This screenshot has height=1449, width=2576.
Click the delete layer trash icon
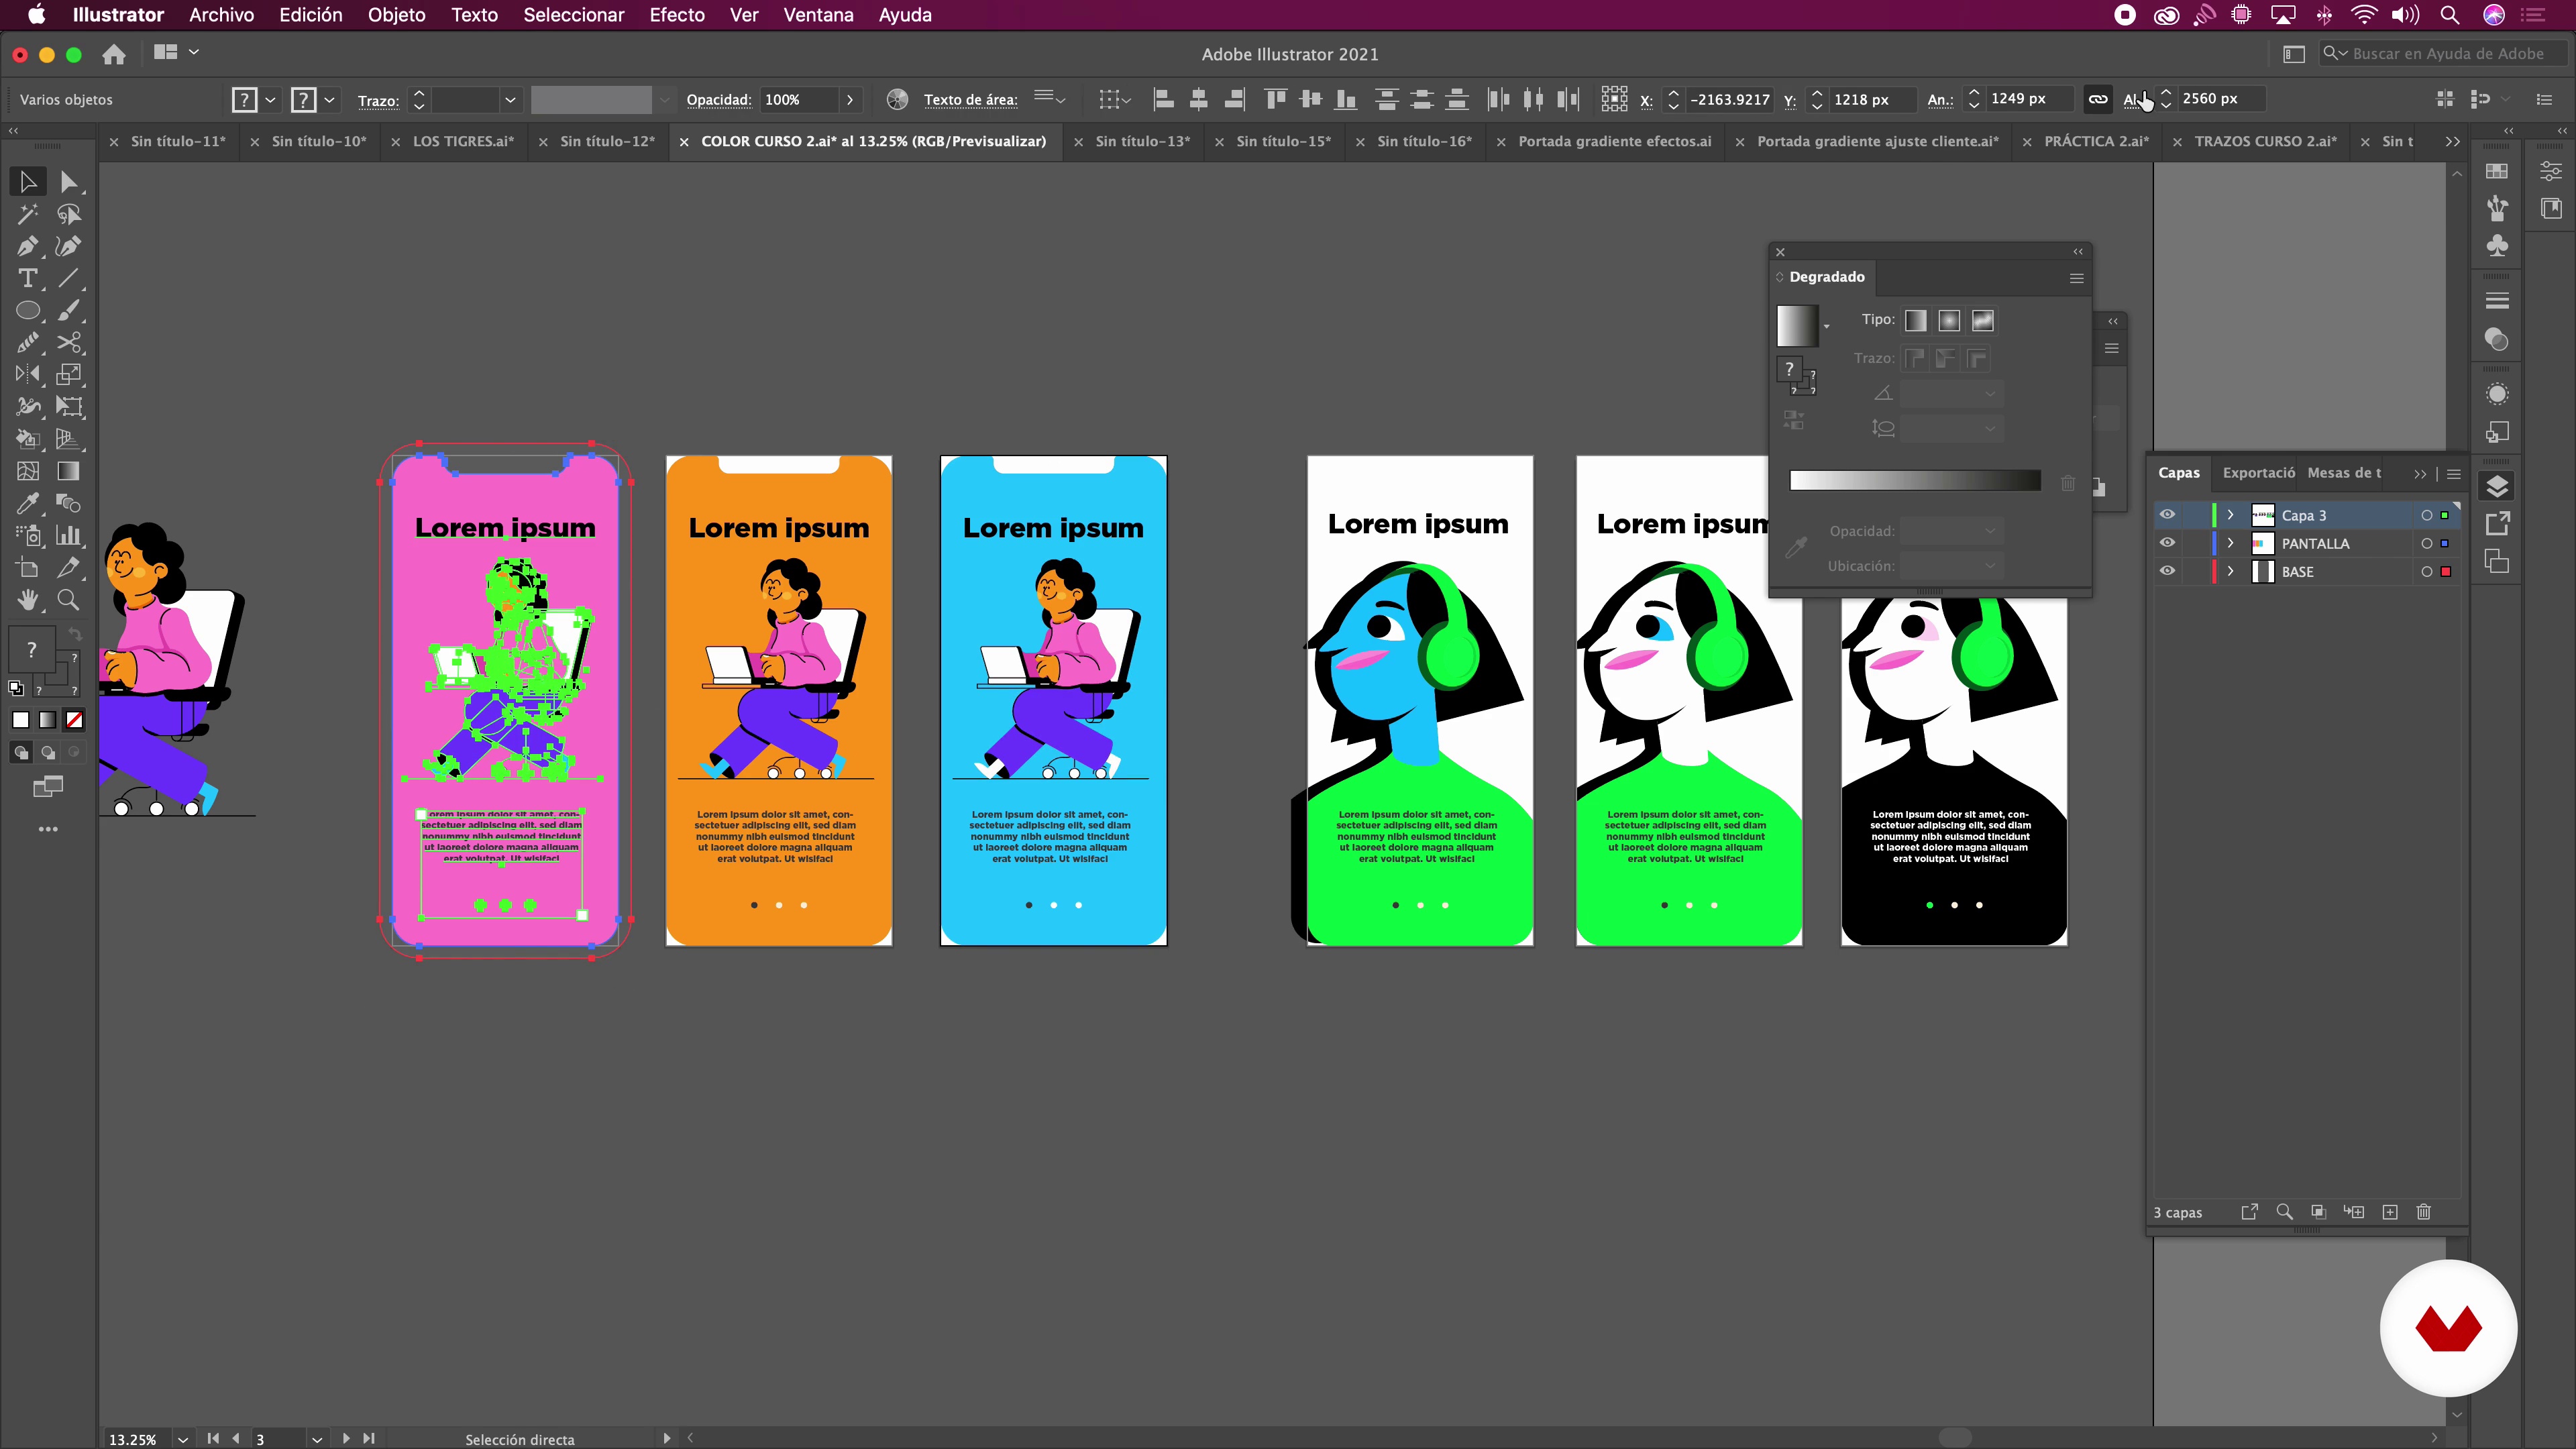click(2424, 1212)
